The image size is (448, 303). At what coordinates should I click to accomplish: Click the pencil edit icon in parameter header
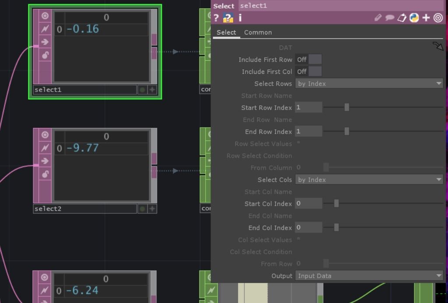[378, 18]
